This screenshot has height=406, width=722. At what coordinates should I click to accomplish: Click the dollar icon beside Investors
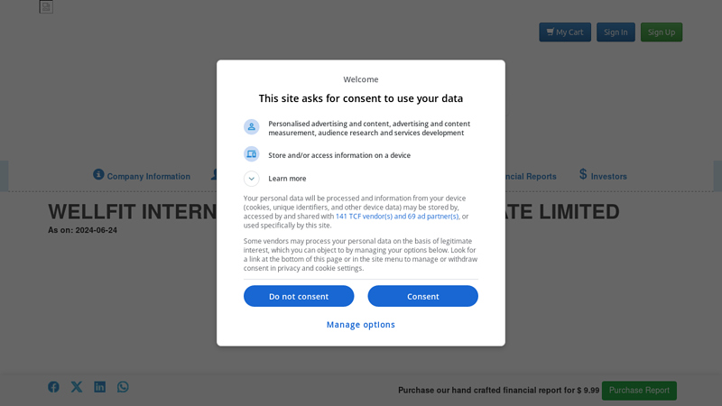pyautogui.click(x=583, y=174)
